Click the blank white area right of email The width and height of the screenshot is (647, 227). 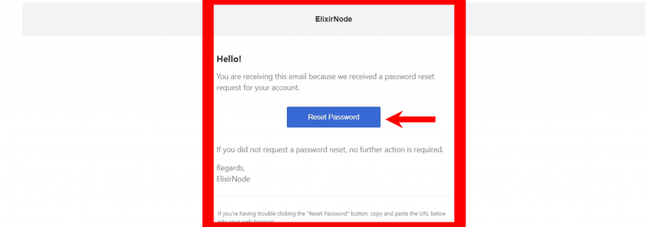tap(556, 132)
